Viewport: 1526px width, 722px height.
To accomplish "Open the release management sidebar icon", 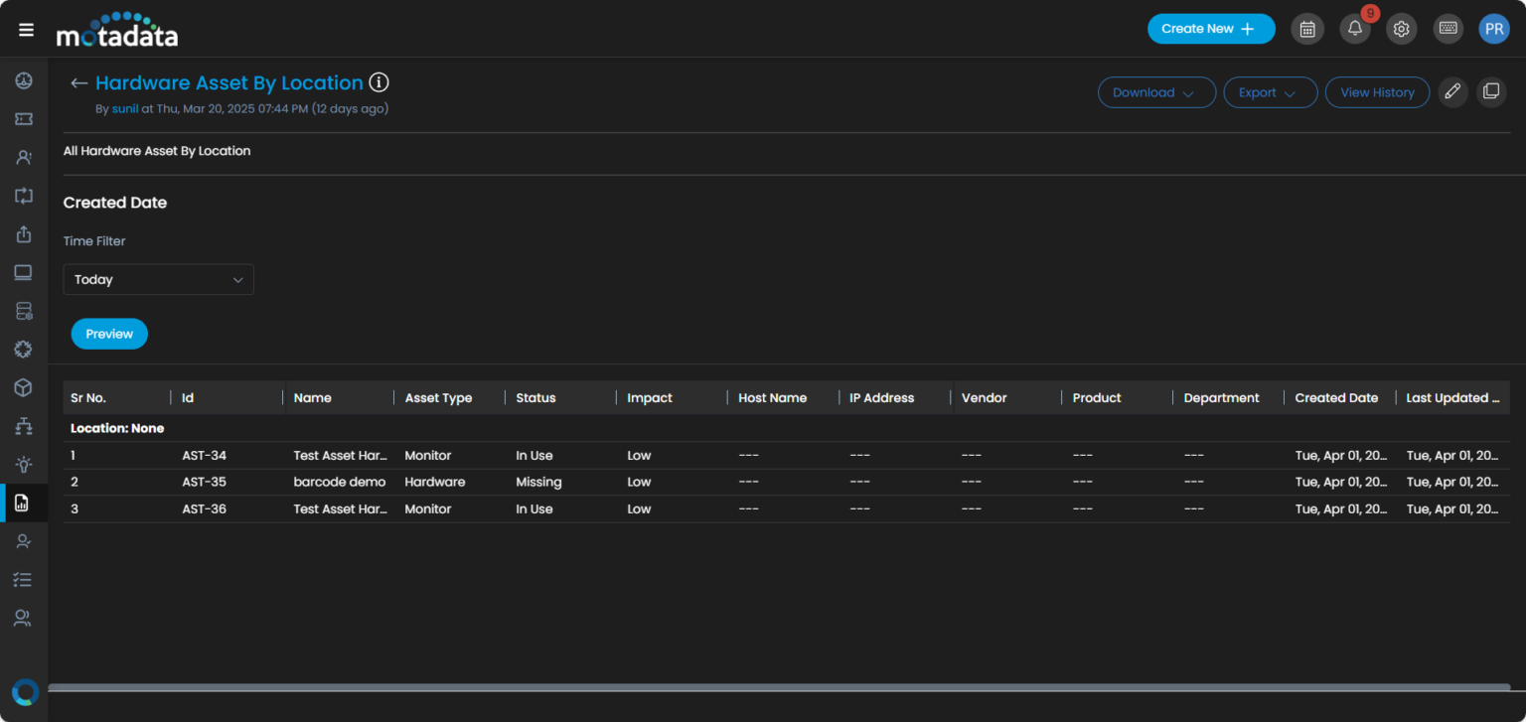I will 24,234.
